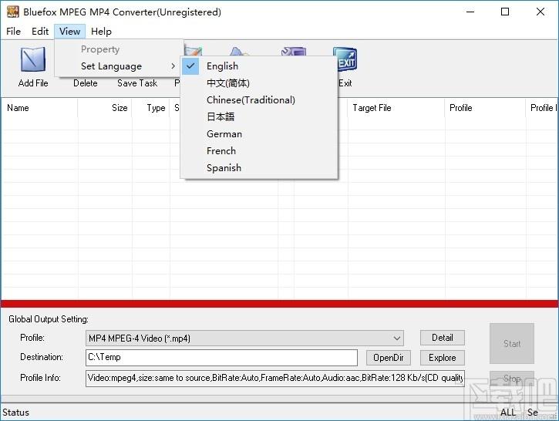Click the Add File toolbar icon
The height and width of the screenshot is (421, 559).
(x=33, y=59)
